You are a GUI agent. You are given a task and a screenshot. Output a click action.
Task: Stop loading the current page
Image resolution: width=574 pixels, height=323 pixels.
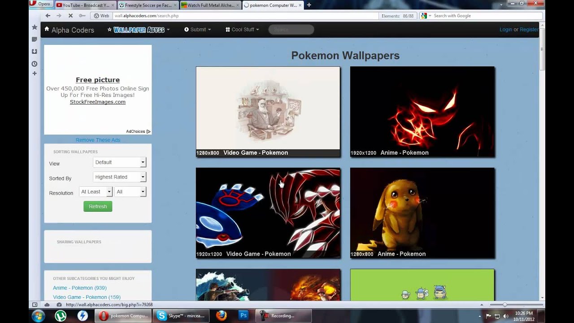click(x=70, y=16)
